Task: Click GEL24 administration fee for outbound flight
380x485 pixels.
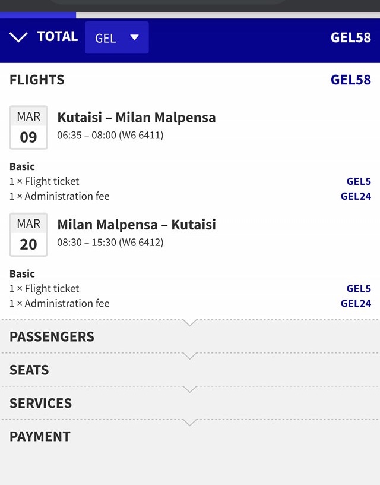Action: [x=356, y=196]
